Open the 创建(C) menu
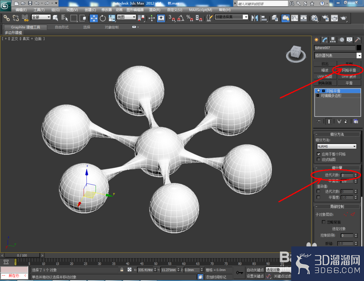 (x=90, y=10)
